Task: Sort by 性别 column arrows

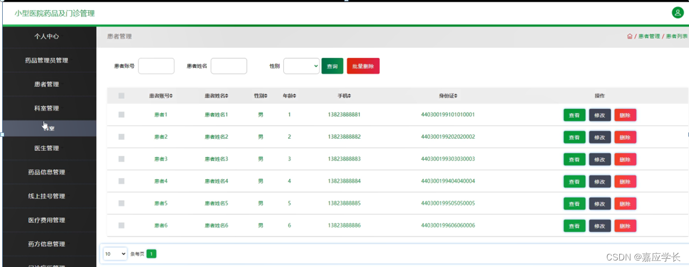Action: [266, 96]
